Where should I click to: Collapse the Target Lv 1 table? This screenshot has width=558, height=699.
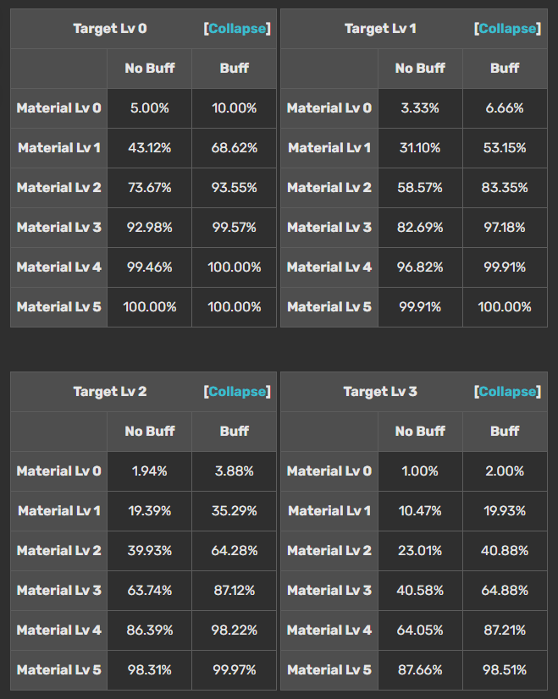coord(507,29)
